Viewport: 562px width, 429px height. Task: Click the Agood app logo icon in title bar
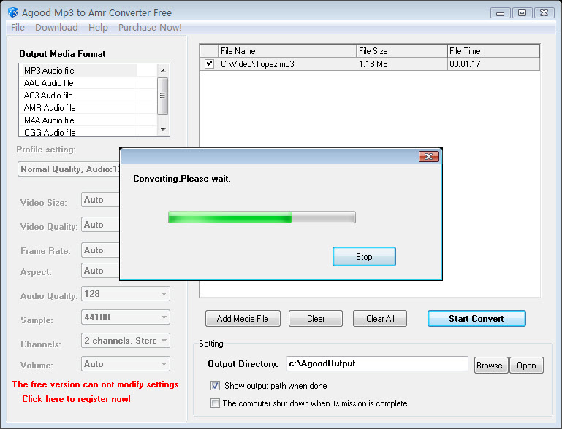13,12
